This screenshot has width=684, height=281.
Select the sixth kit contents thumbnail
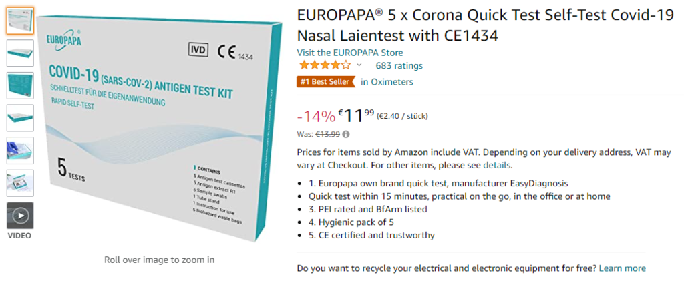(x=20, y=183)
